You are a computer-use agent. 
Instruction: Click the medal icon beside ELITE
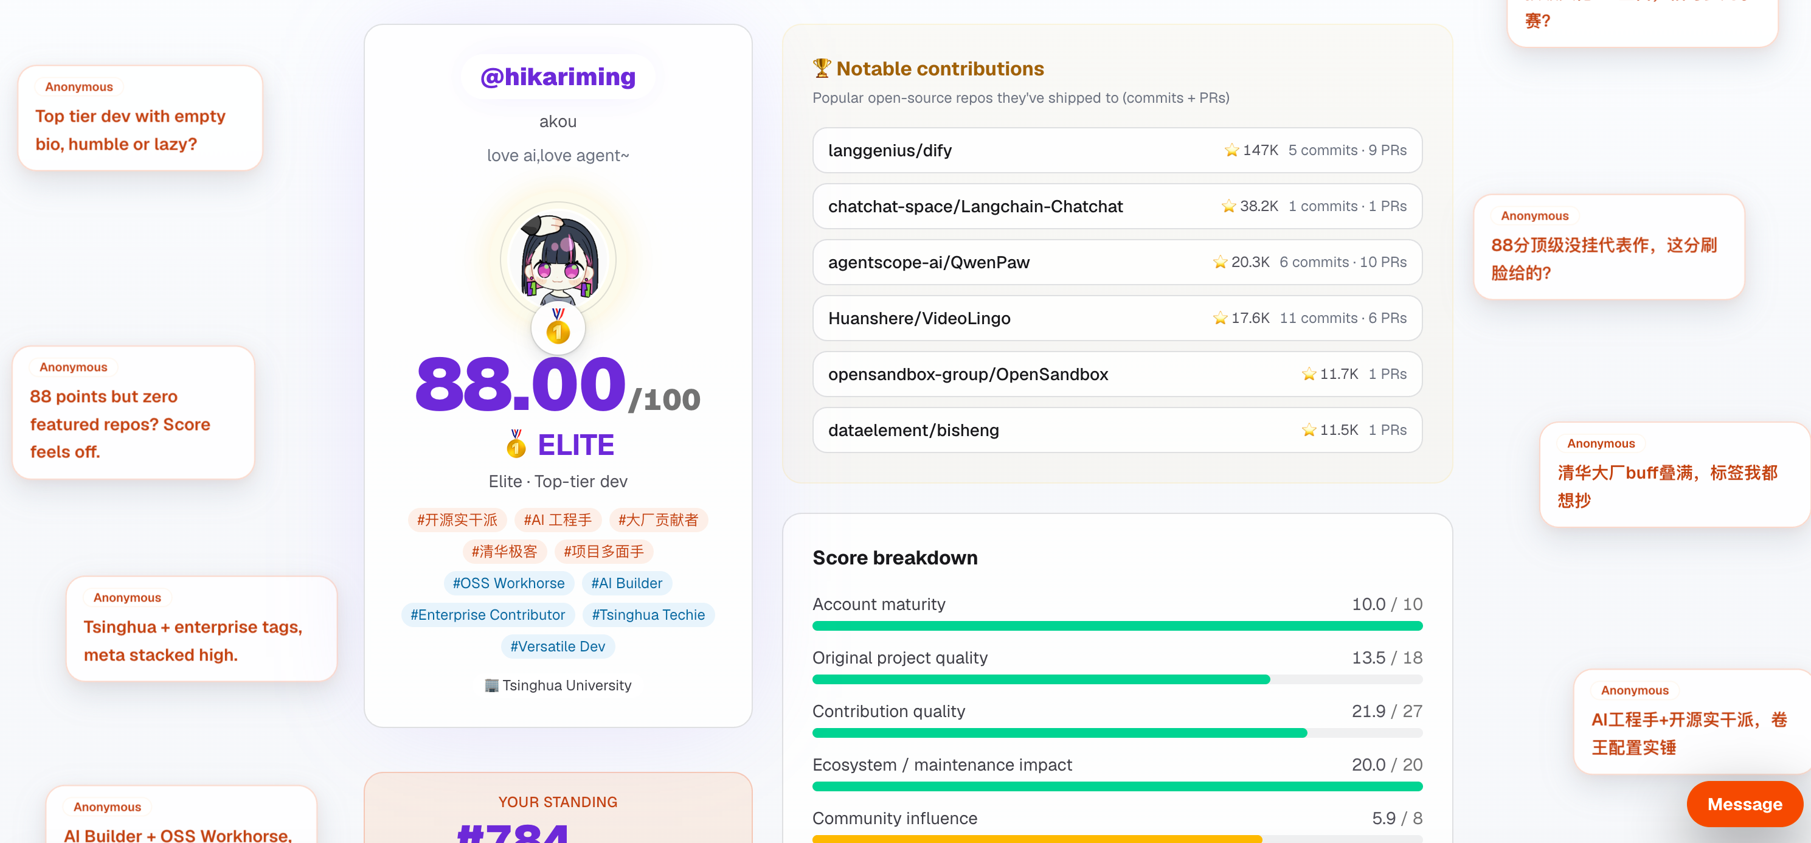click(516, 445)
